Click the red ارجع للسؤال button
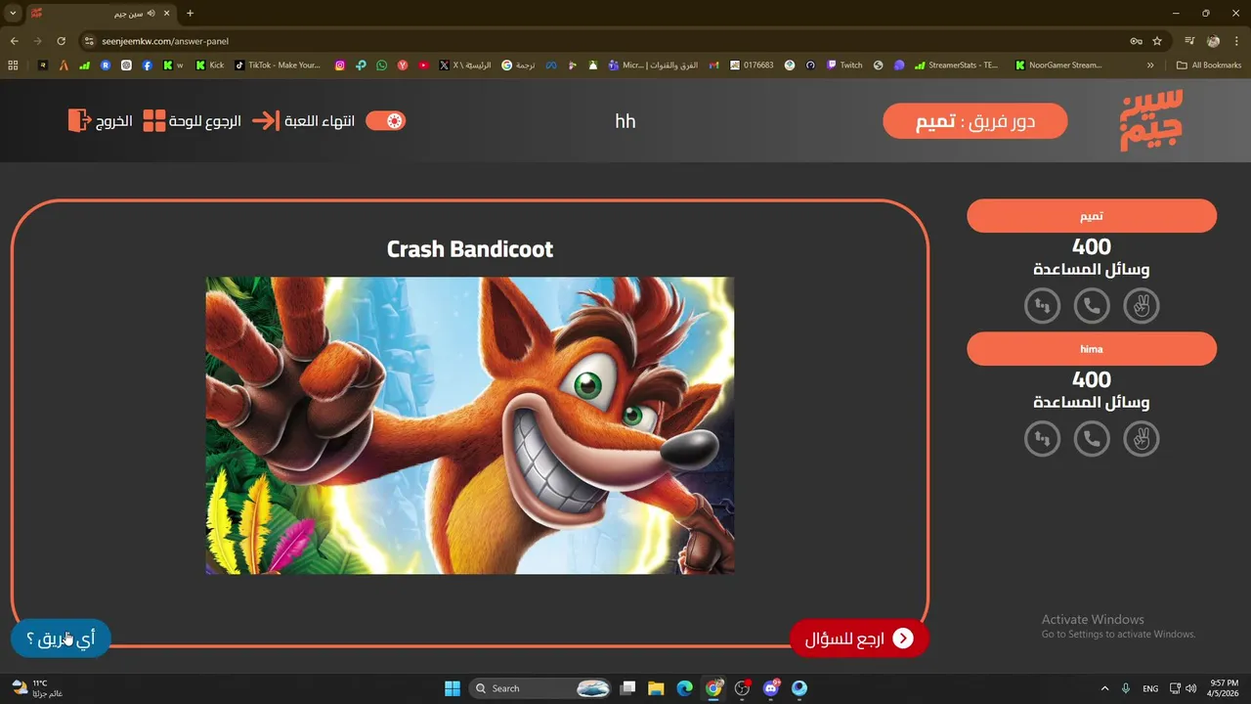 coord(859,638)
